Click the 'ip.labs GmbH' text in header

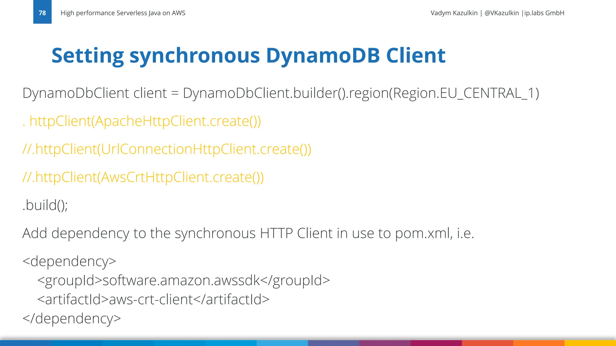[x=544, y=13]
